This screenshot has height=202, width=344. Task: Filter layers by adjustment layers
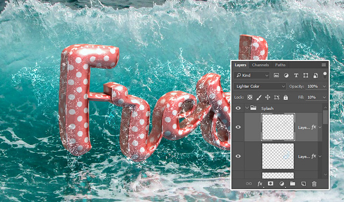(286, 76)
